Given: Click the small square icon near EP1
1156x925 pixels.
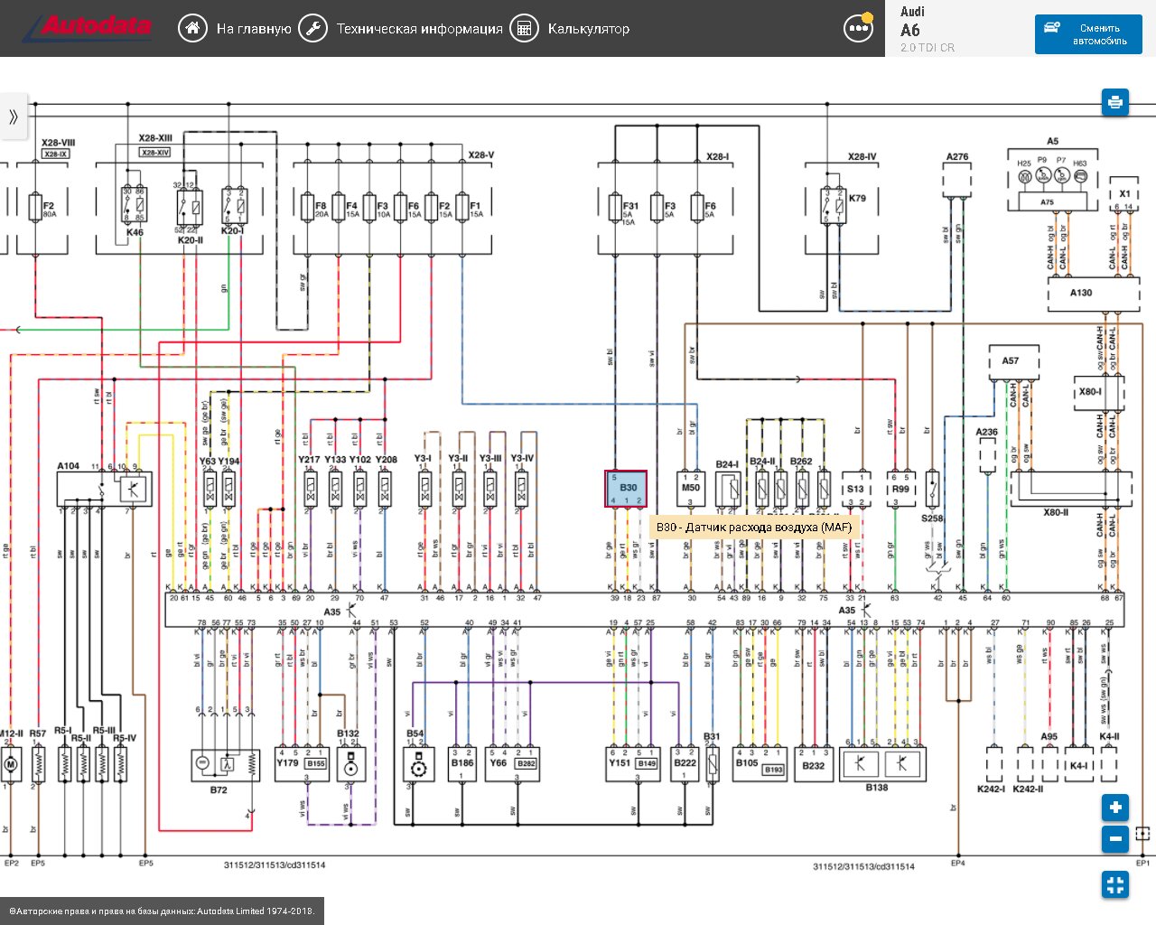Looking at the screenshot, I should coord(1142,834).
